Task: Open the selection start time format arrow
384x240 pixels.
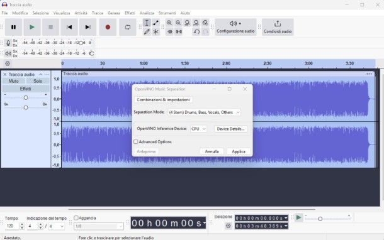Action: coord(286,218)
